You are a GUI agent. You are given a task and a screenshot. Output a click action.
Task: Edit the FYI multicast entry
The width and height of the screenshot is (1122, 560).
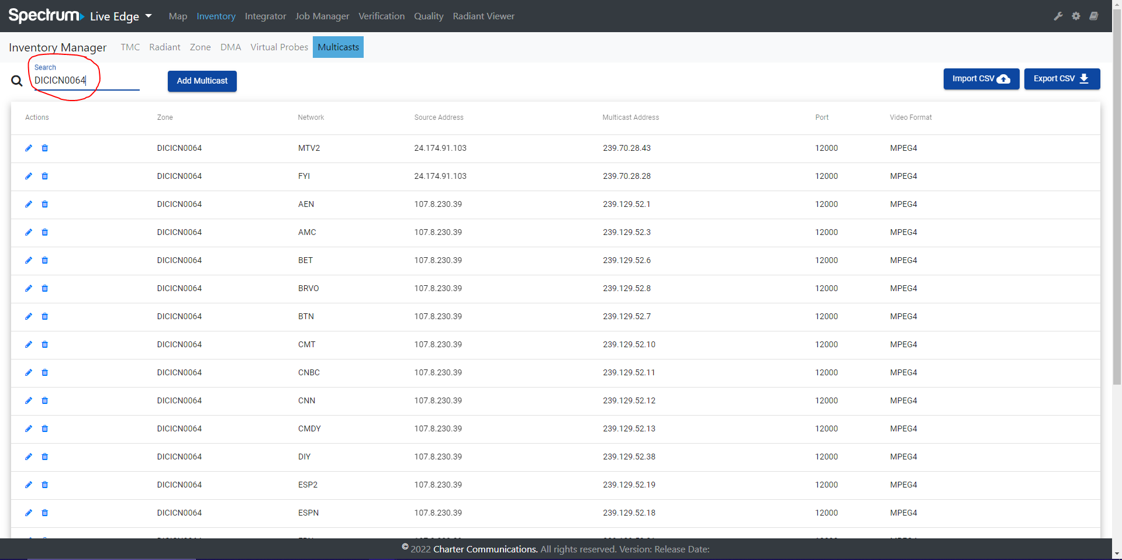(29, 176)
